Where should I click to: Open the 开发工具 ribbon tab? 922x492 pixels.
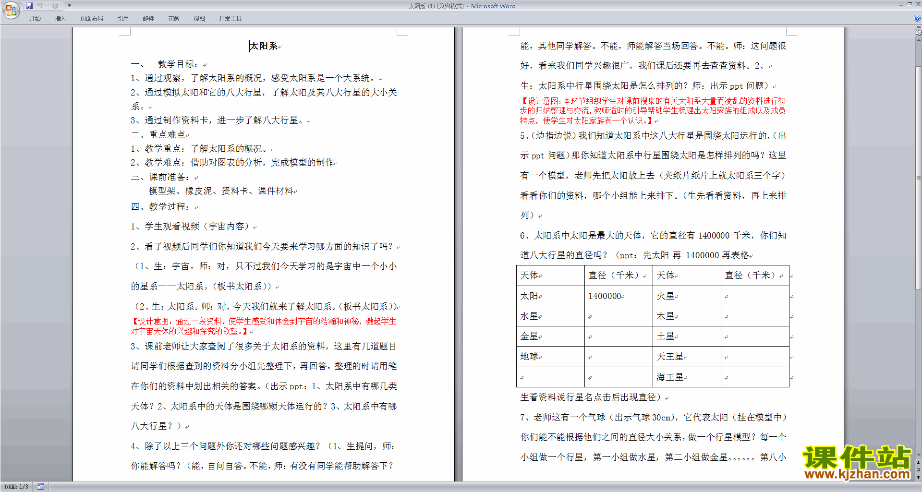(x=230, y=18)
